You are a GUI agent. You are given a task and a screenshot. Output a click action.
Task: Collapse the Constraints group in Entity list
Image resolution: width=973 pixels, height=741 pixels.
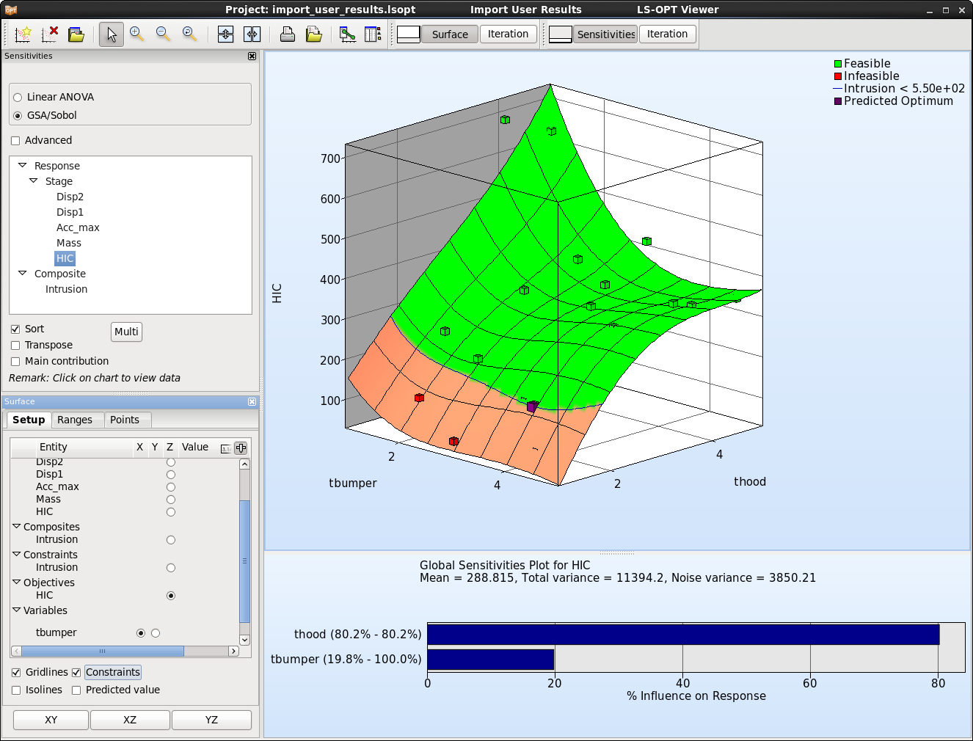(17, 554)
